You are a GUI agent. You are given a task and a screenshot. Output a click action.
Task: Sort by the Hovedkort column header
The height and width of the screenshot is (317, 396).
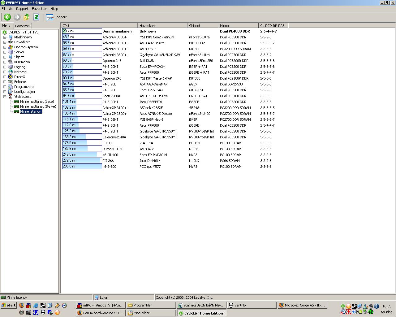click(x=162, y=26)
